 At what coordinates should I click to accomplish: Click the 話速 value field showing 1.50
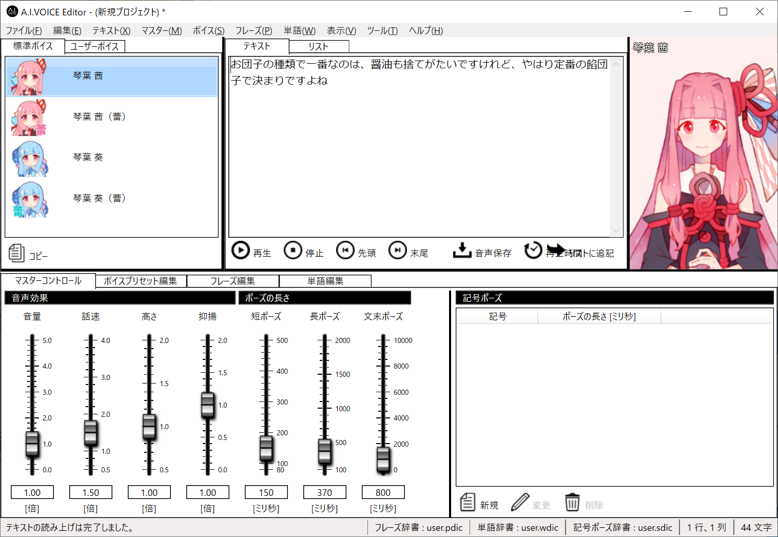point(90,492)
